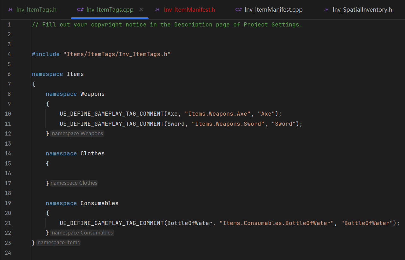Click the 'namespace Weapons' closing brace hint
Screen dimensions: 405x260
click(77, 134)
